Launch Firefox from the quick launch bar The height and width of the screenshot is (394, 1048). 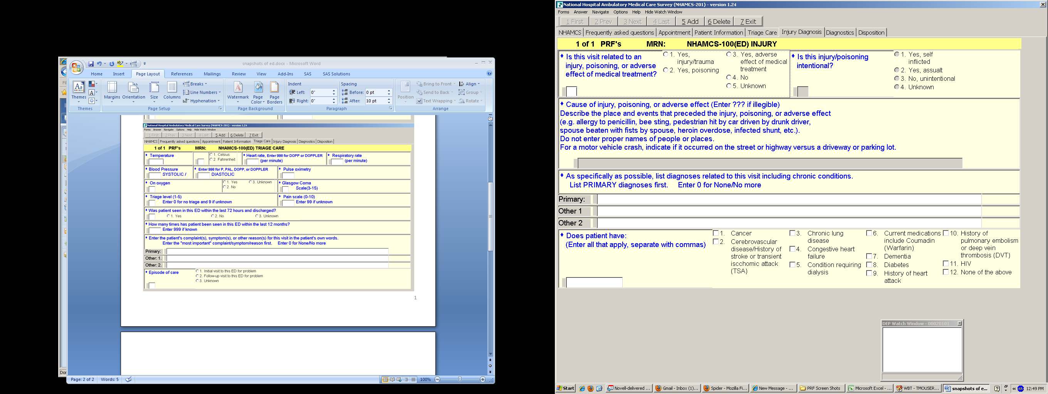590,388
